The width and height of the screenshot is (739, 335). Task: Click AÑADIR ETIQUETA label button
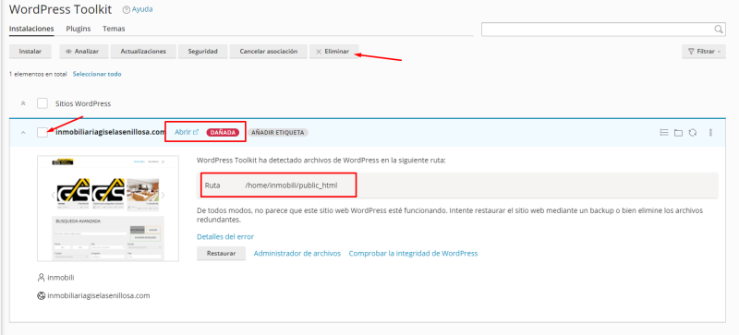coord(278,132)
